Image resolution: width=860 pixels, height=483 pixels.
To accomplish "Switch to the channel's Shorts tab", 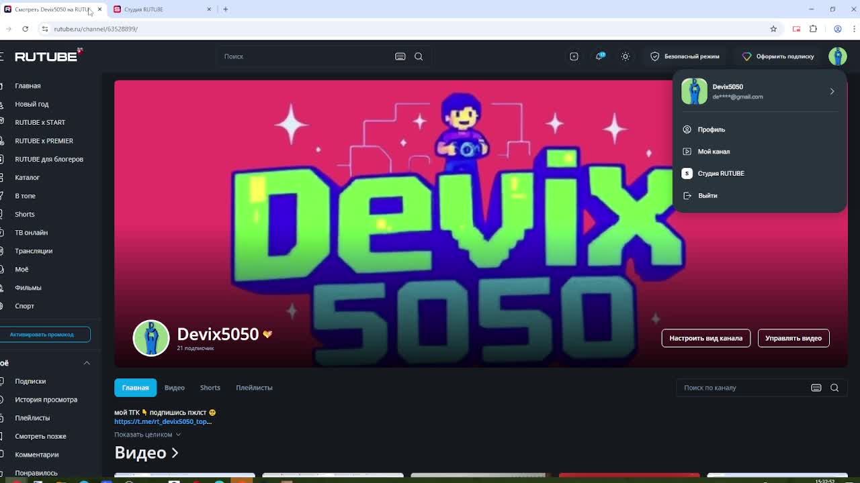I will [210, 388].
